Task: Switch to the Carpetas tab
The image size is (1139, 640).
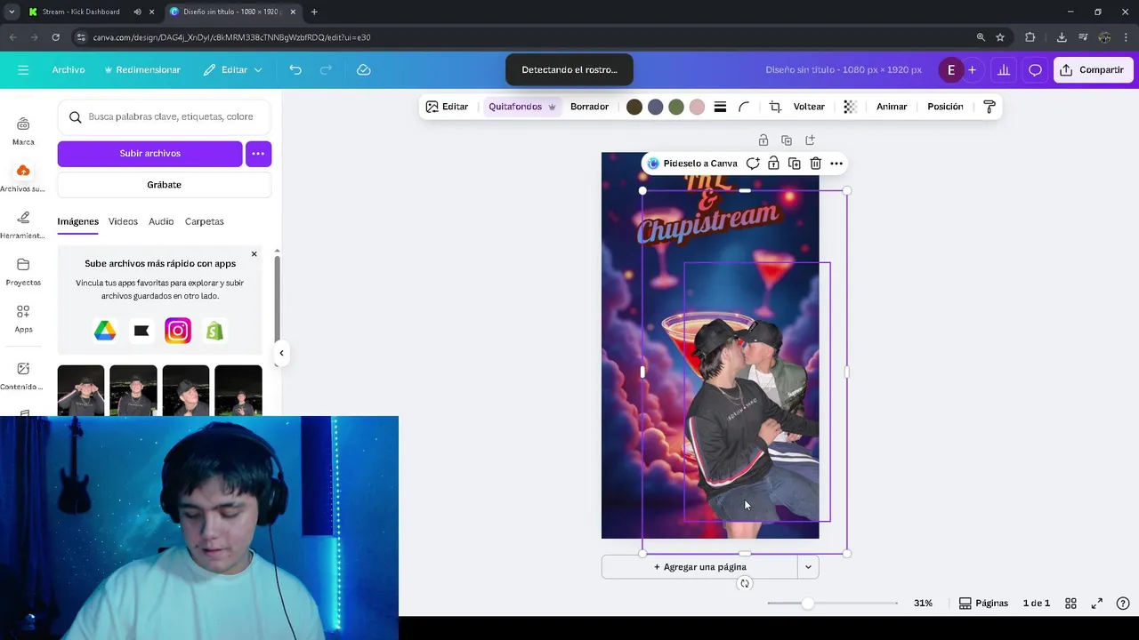Action: tap(204, 221)
